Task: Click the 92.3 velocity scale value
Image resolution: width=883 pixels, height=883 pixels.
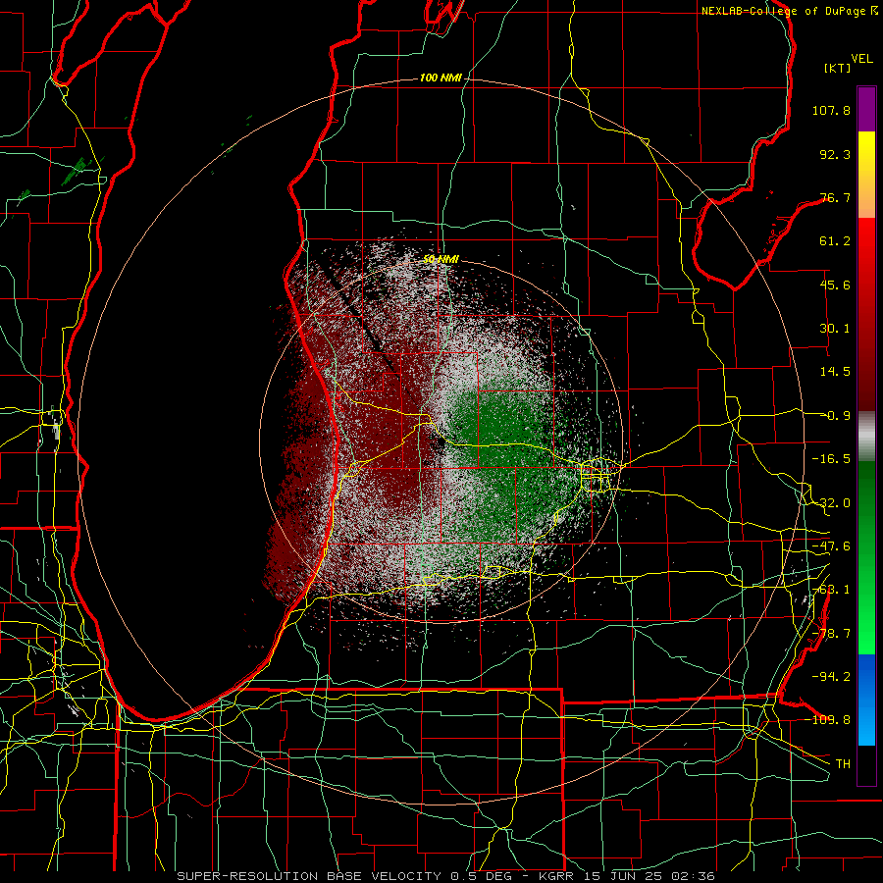Action: tap(835, 154)
